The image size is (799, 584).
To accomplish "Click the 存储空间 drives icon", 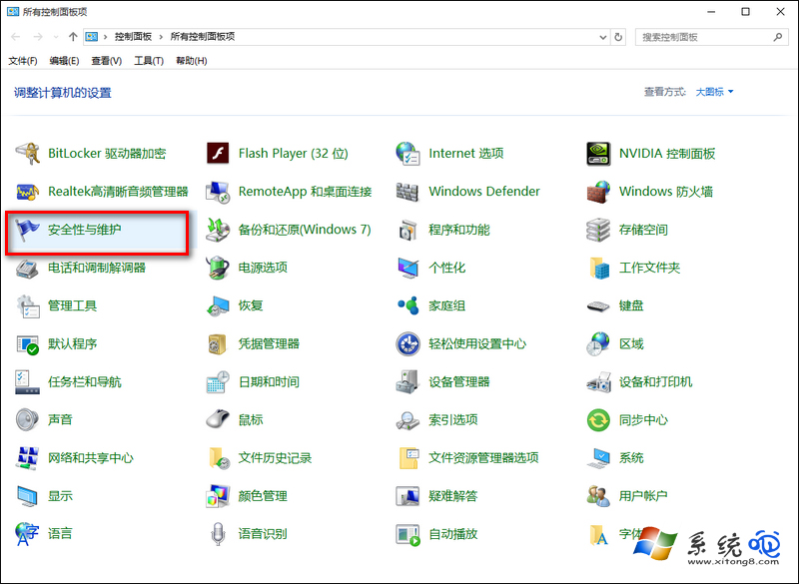I will pyautogui.click(x=598, y=230).
